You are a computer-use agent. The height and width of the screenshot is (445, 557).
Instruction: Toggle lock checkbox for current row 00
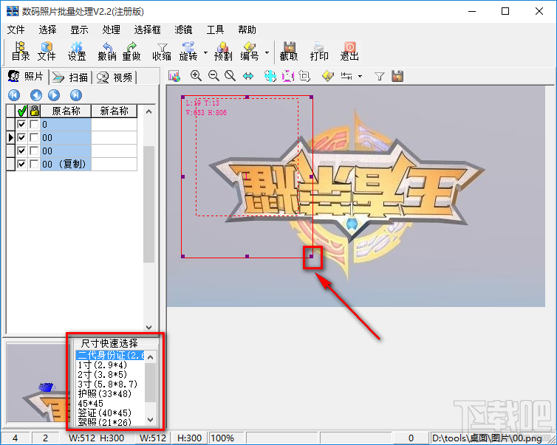coord(34,137)
